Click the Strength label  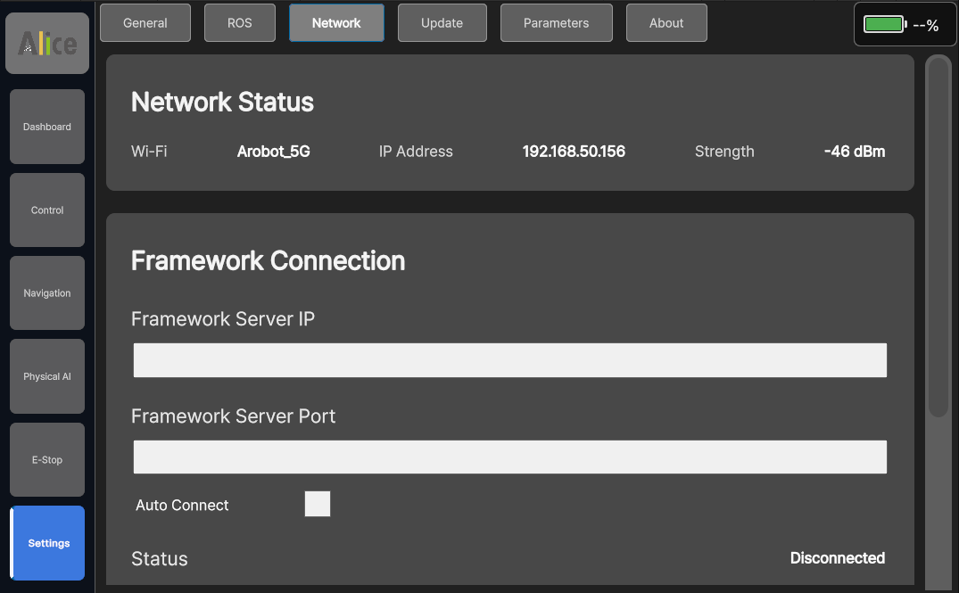tap(724, 152)
